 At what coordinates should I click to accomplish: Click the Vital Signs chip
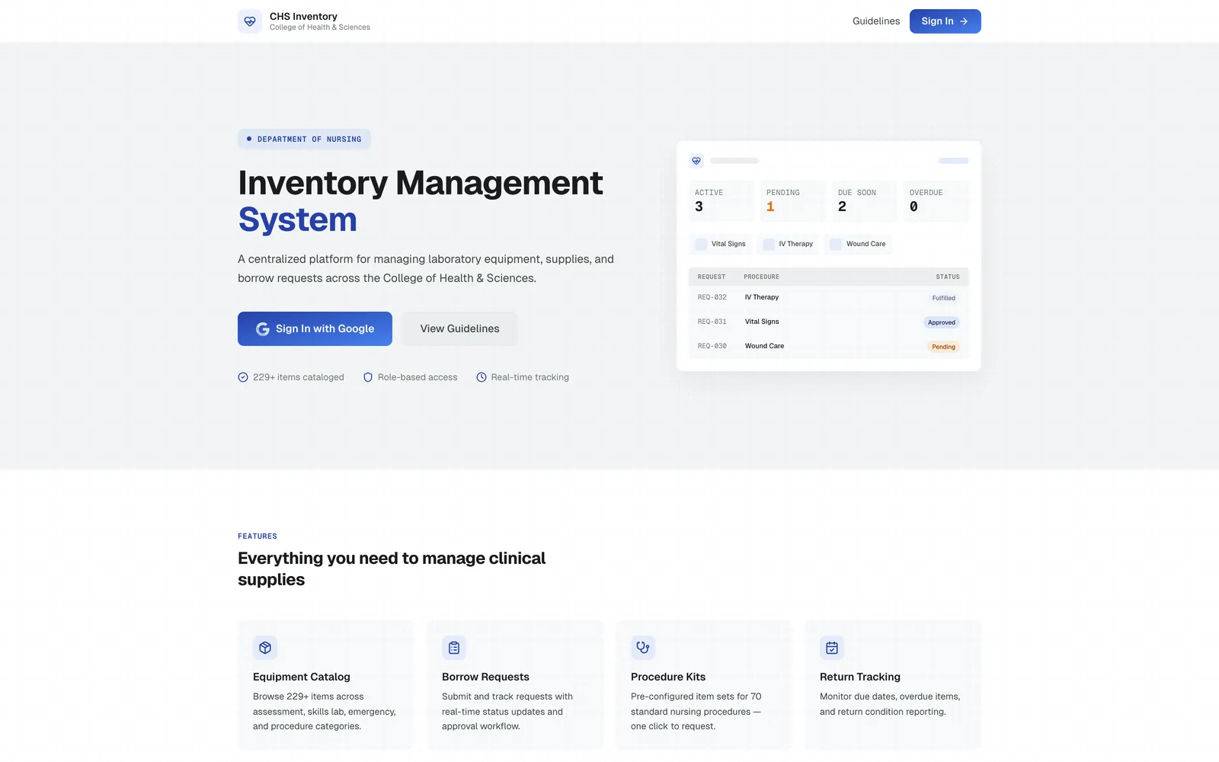tap(721, 244)
